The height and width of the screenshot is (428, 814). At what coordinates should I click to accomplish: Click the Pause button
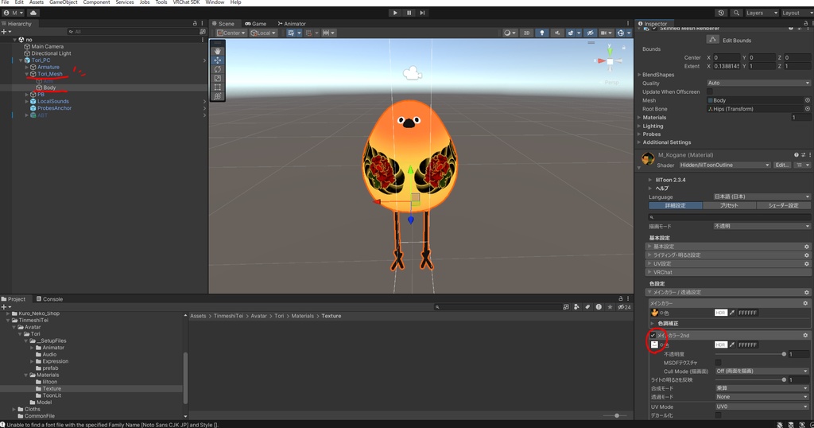click(409, 13)
